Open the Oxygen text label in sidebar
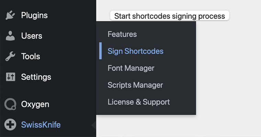 tap(35, 104)
